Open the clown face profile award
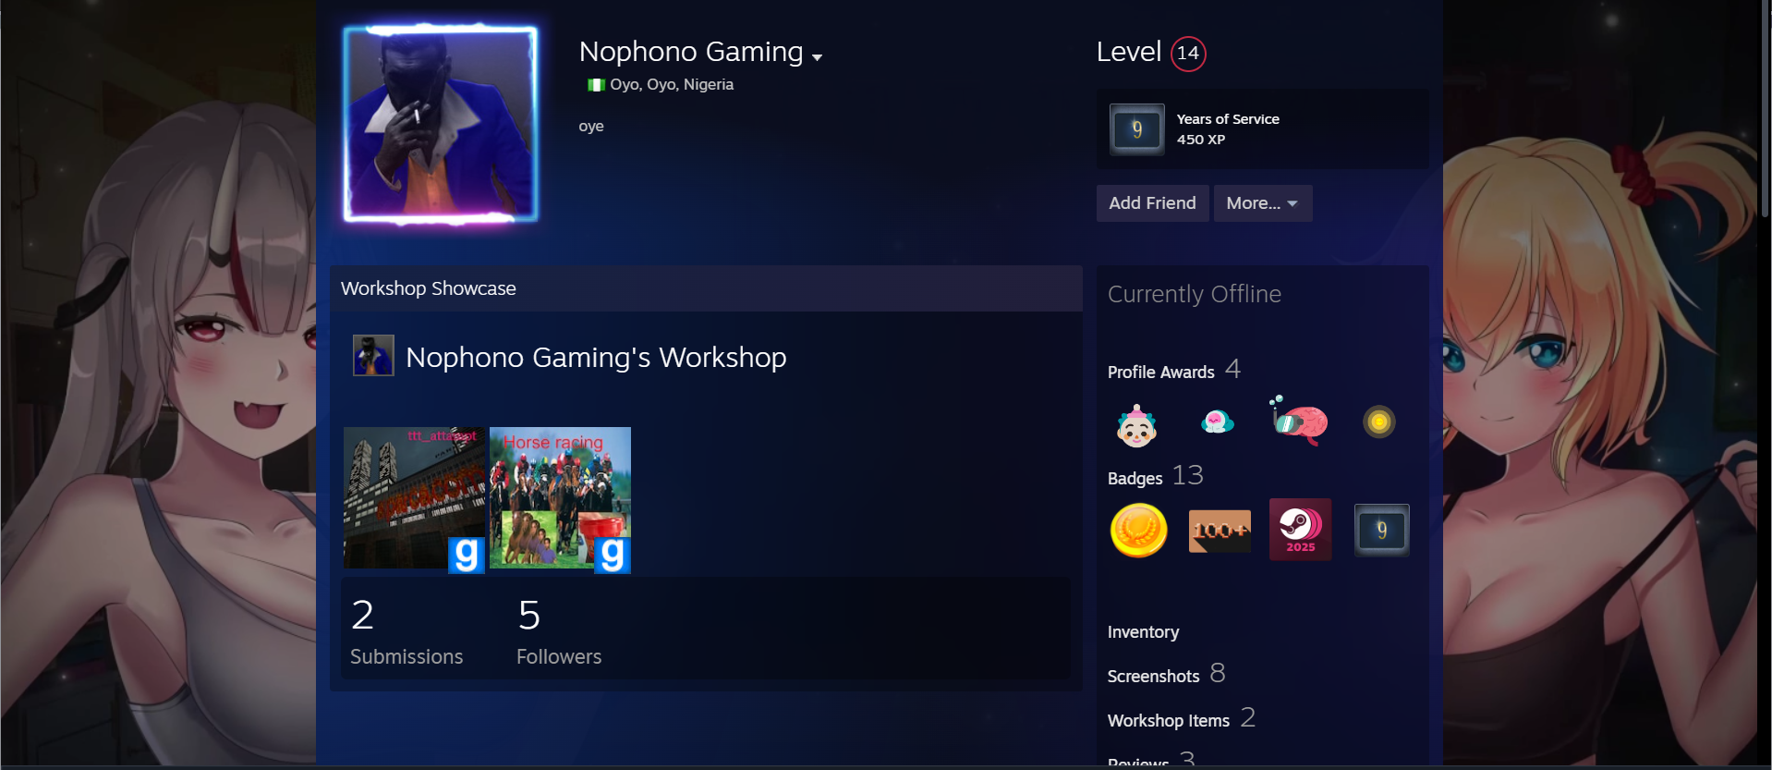The image size is (1772, 770). [x=1136, y=425]
